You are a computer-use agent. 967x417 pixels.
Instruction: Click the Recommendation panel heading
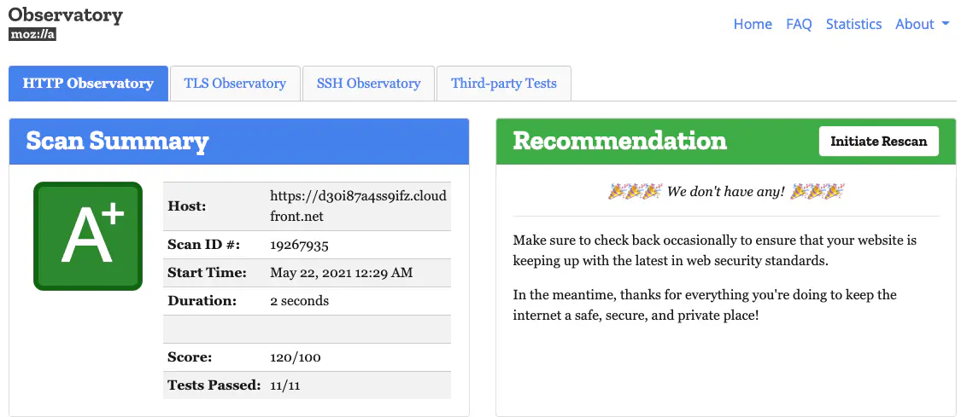[619, 142]
